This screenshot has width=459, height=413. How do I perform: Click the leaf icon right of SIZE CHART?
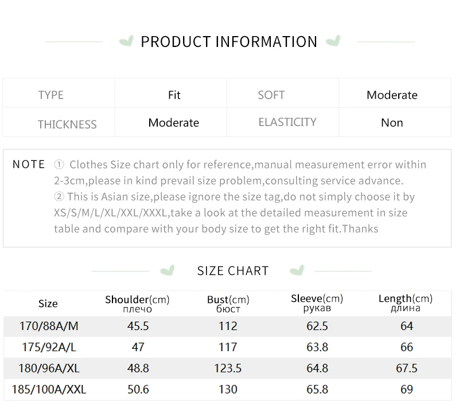[297, 270]
